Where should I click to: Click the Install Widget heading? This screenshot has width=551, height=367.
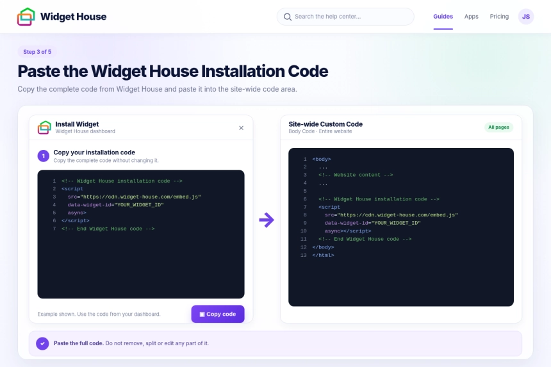77,124
